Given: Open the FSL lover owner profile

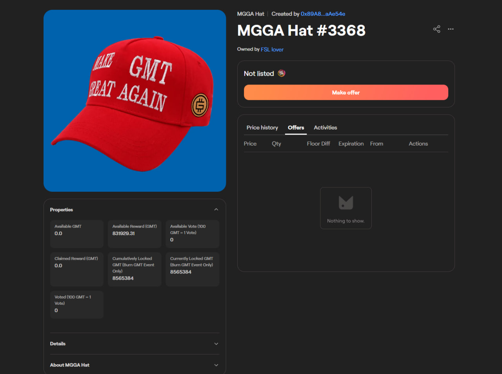Looking at the screenshot, I should pos(272,49).
